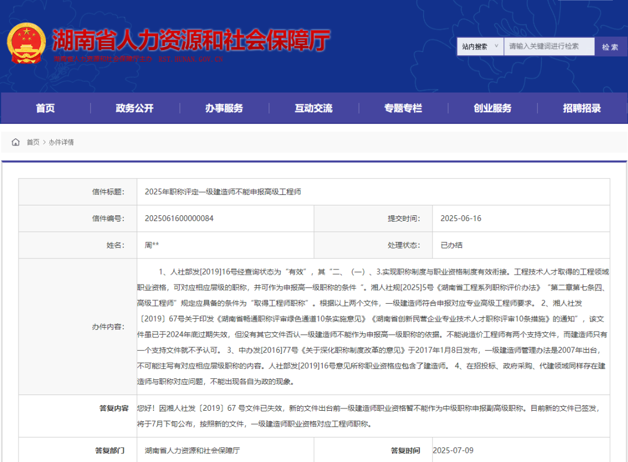The width and height of the screenshot is (628, 462).
Task: Click the 已办结 processing status value
Action: (x=451, y=245)
